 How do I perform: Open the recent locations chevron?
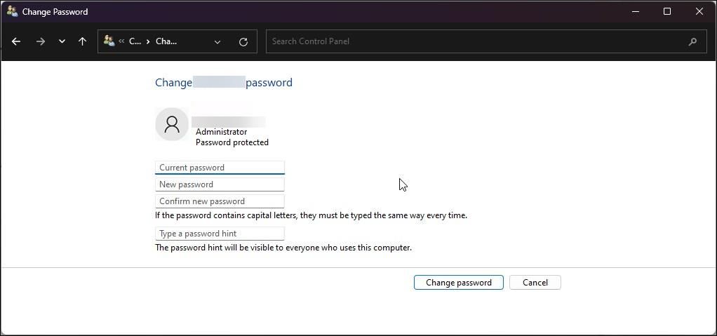[62, 41]
